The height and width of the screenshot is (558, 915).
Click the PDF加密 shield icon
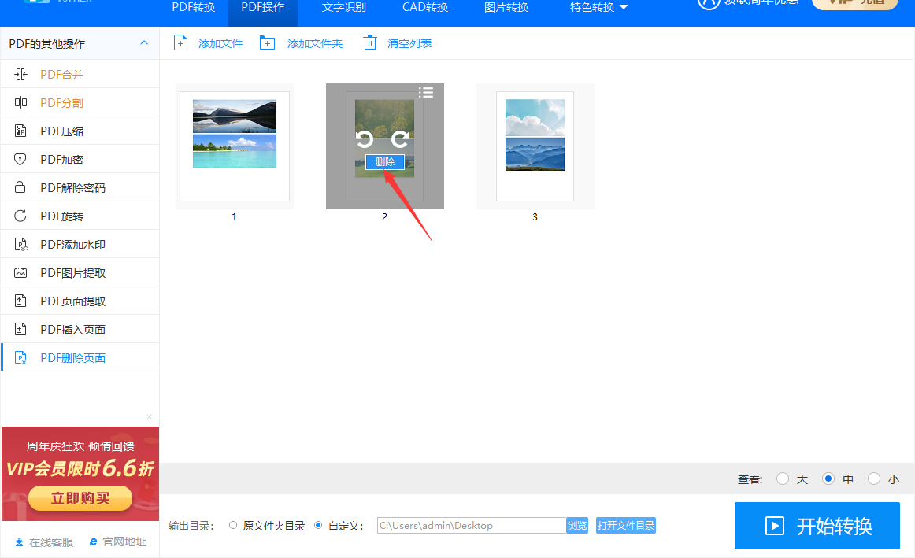20,159
